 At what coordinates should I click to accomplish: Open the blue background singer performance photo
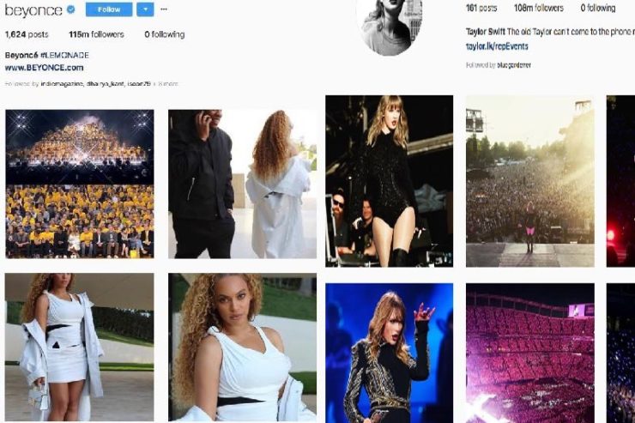[390, 353]
